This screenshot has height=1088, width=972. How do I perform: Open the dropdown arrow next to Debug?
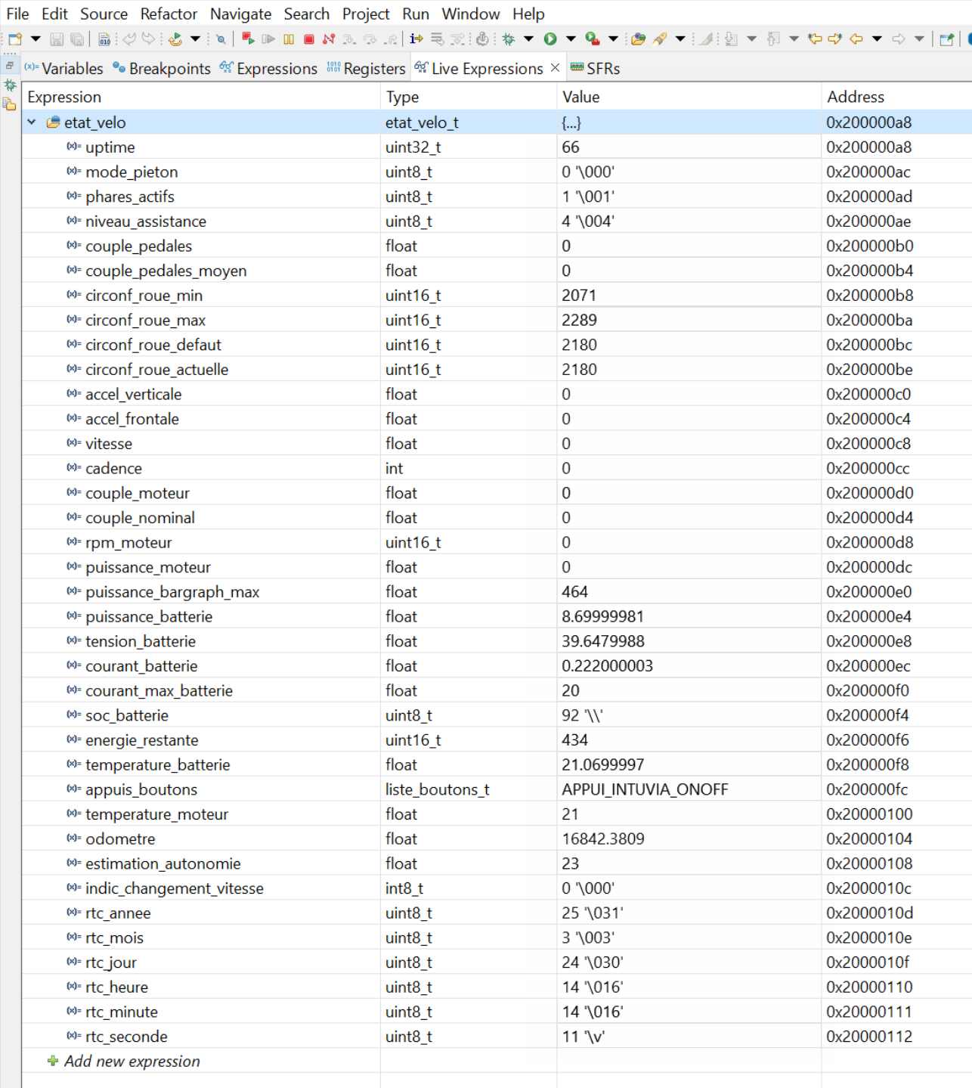click(x=528, y=39)
